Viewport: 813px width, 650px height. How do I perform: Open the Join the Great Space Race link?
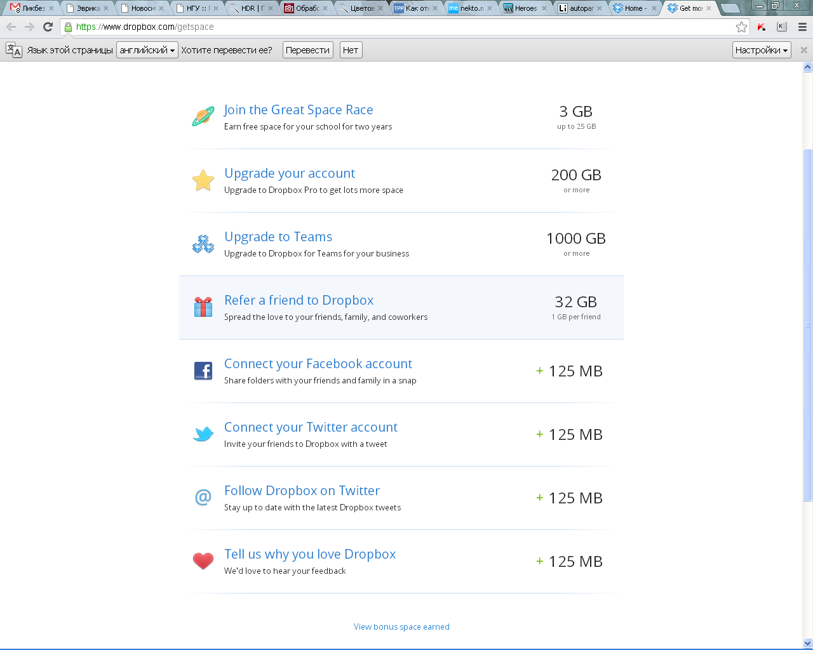coord(299,110)
